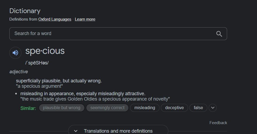This screenshot has width=257, height=134.
Task: Expand "Translations and more definitions"
Action: (118, 131)
